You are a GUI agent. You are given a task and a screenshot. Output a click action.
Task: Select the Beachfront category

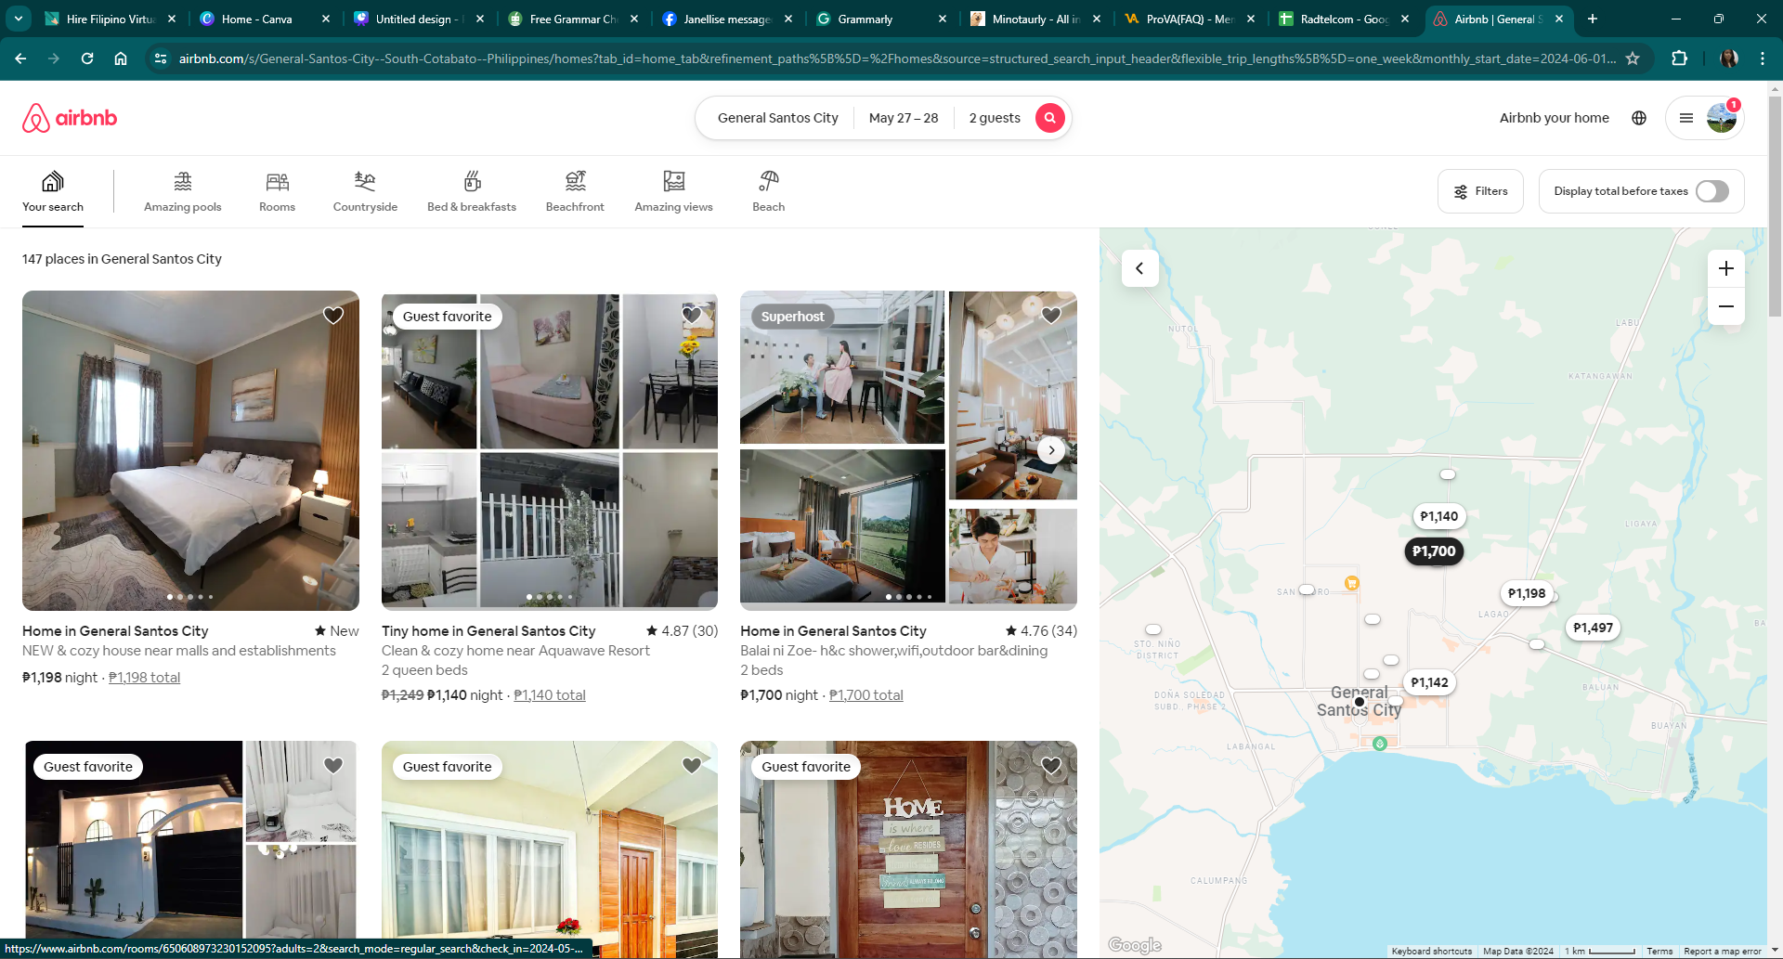575,192
